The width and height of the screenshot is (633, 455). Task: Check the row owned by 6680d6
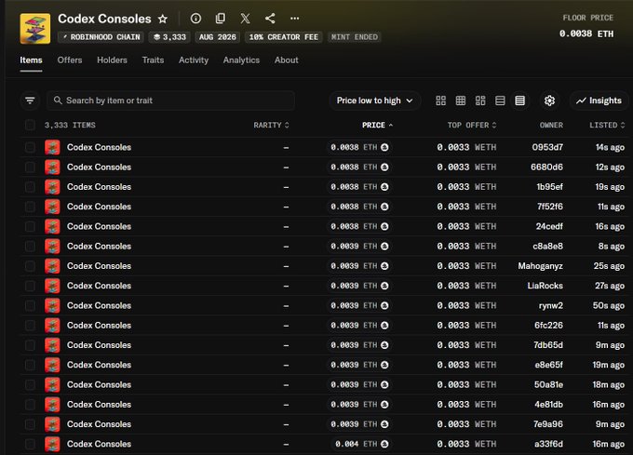pos(30,167)
